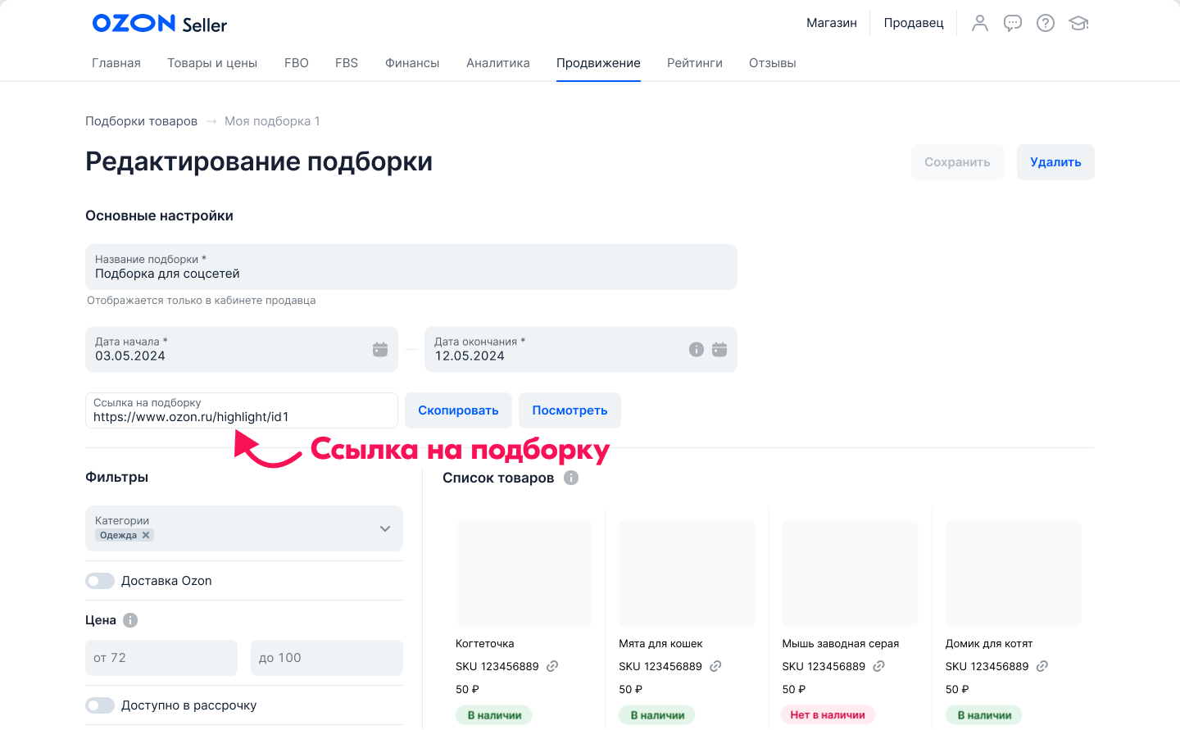Click В наличии badge under Когтеточка
This screenshot has width=1180, height=730.
(494, 715)
